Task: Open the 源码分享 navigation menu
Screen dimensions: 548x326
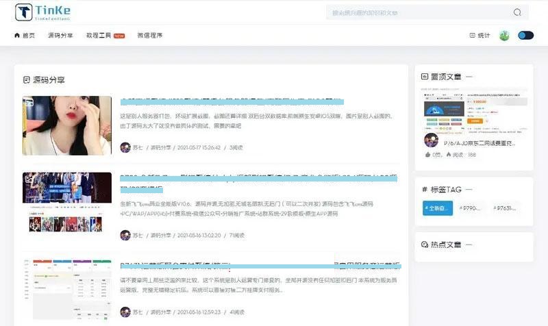Action: coord(60,36)
